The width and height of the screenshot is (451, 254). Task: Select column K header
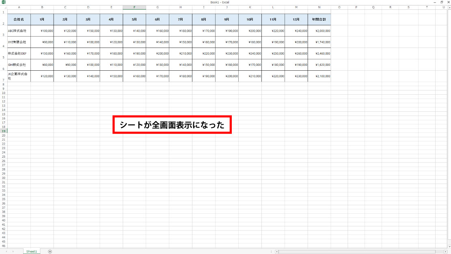(250, 7)
